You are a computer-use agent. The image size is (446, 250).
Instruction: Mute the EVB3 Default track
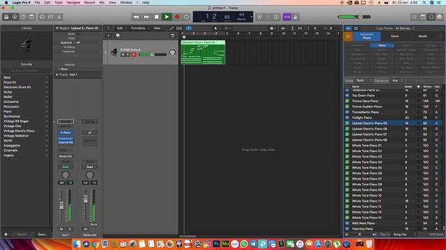(123, 54)
